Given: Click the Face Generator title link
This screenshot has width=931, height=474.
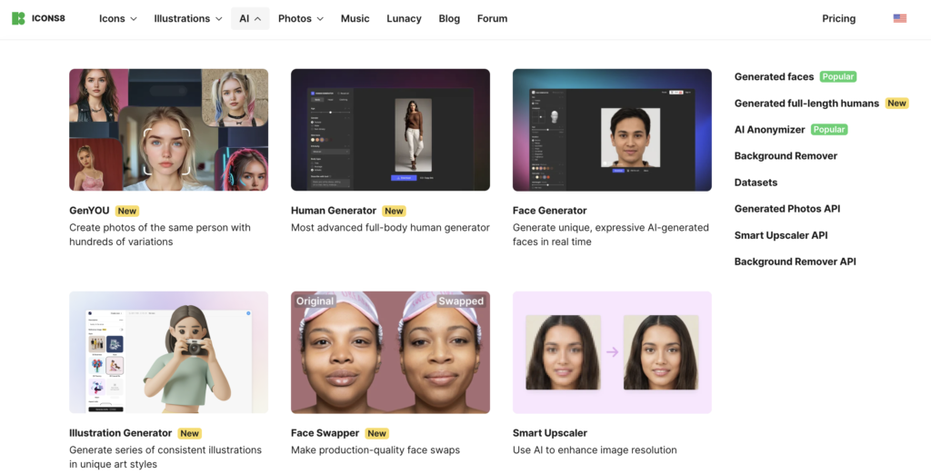Looking at the screenshot, I should (x=550, y=211).
